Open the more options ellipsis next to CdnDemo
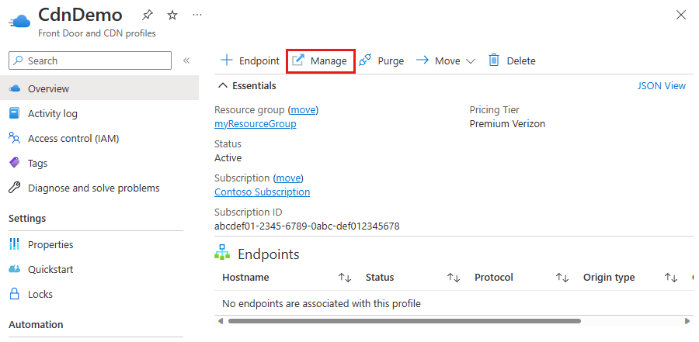 (197, 16)
